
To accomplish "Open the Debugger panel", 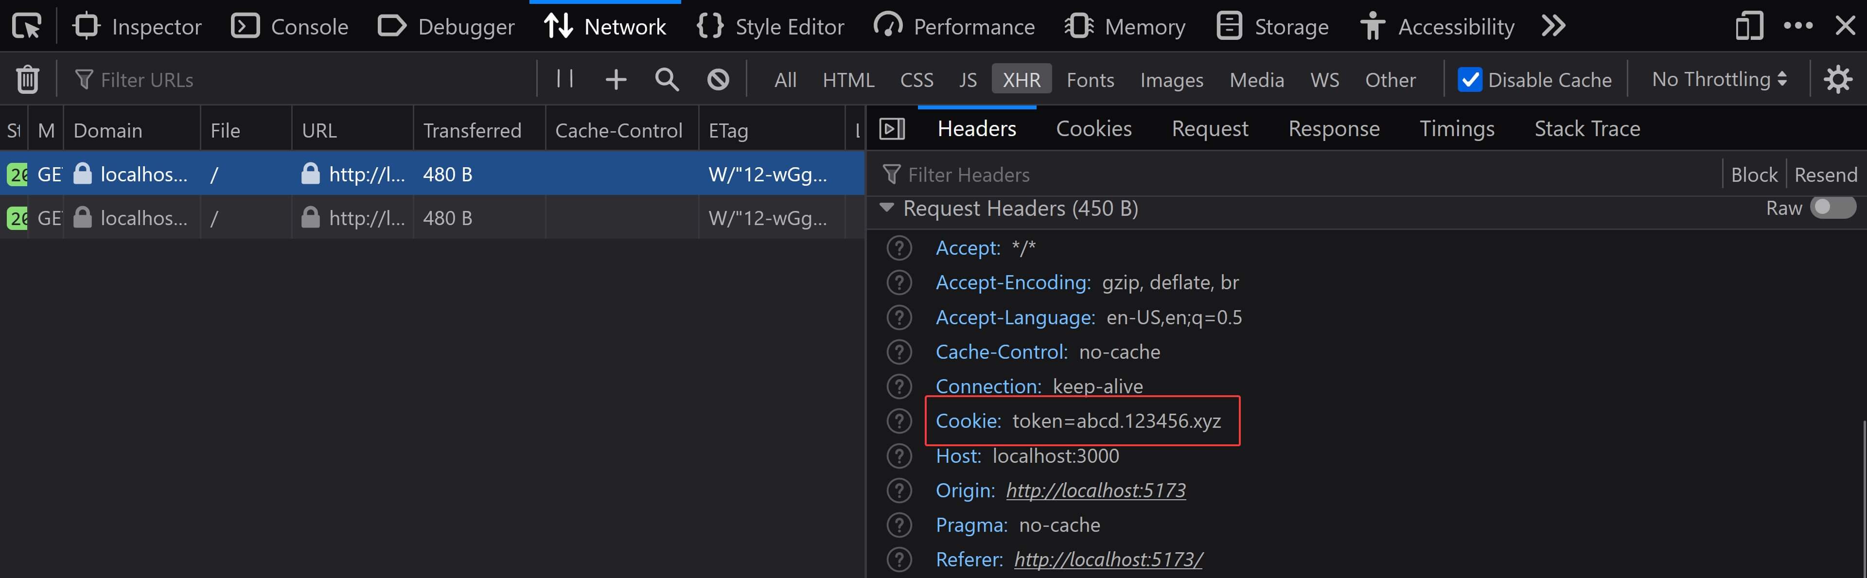I will (x=446, y=26).
